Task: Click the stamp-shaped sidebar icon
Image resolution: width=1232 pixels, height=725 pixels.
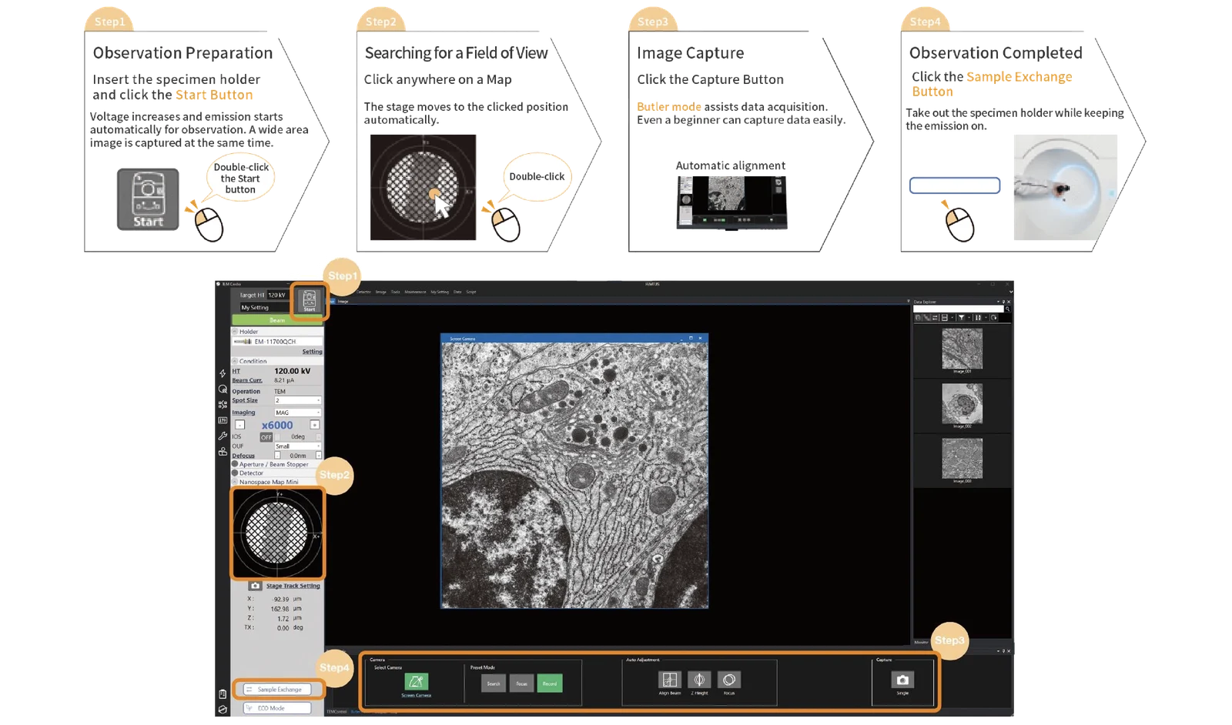Action: pos(223,452)
